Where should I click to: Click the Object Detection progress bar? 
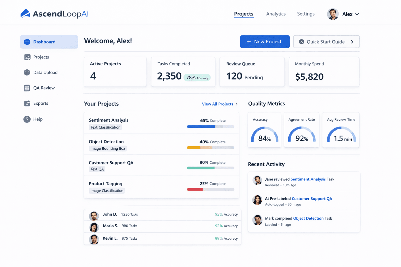click(x=210, y=147)
